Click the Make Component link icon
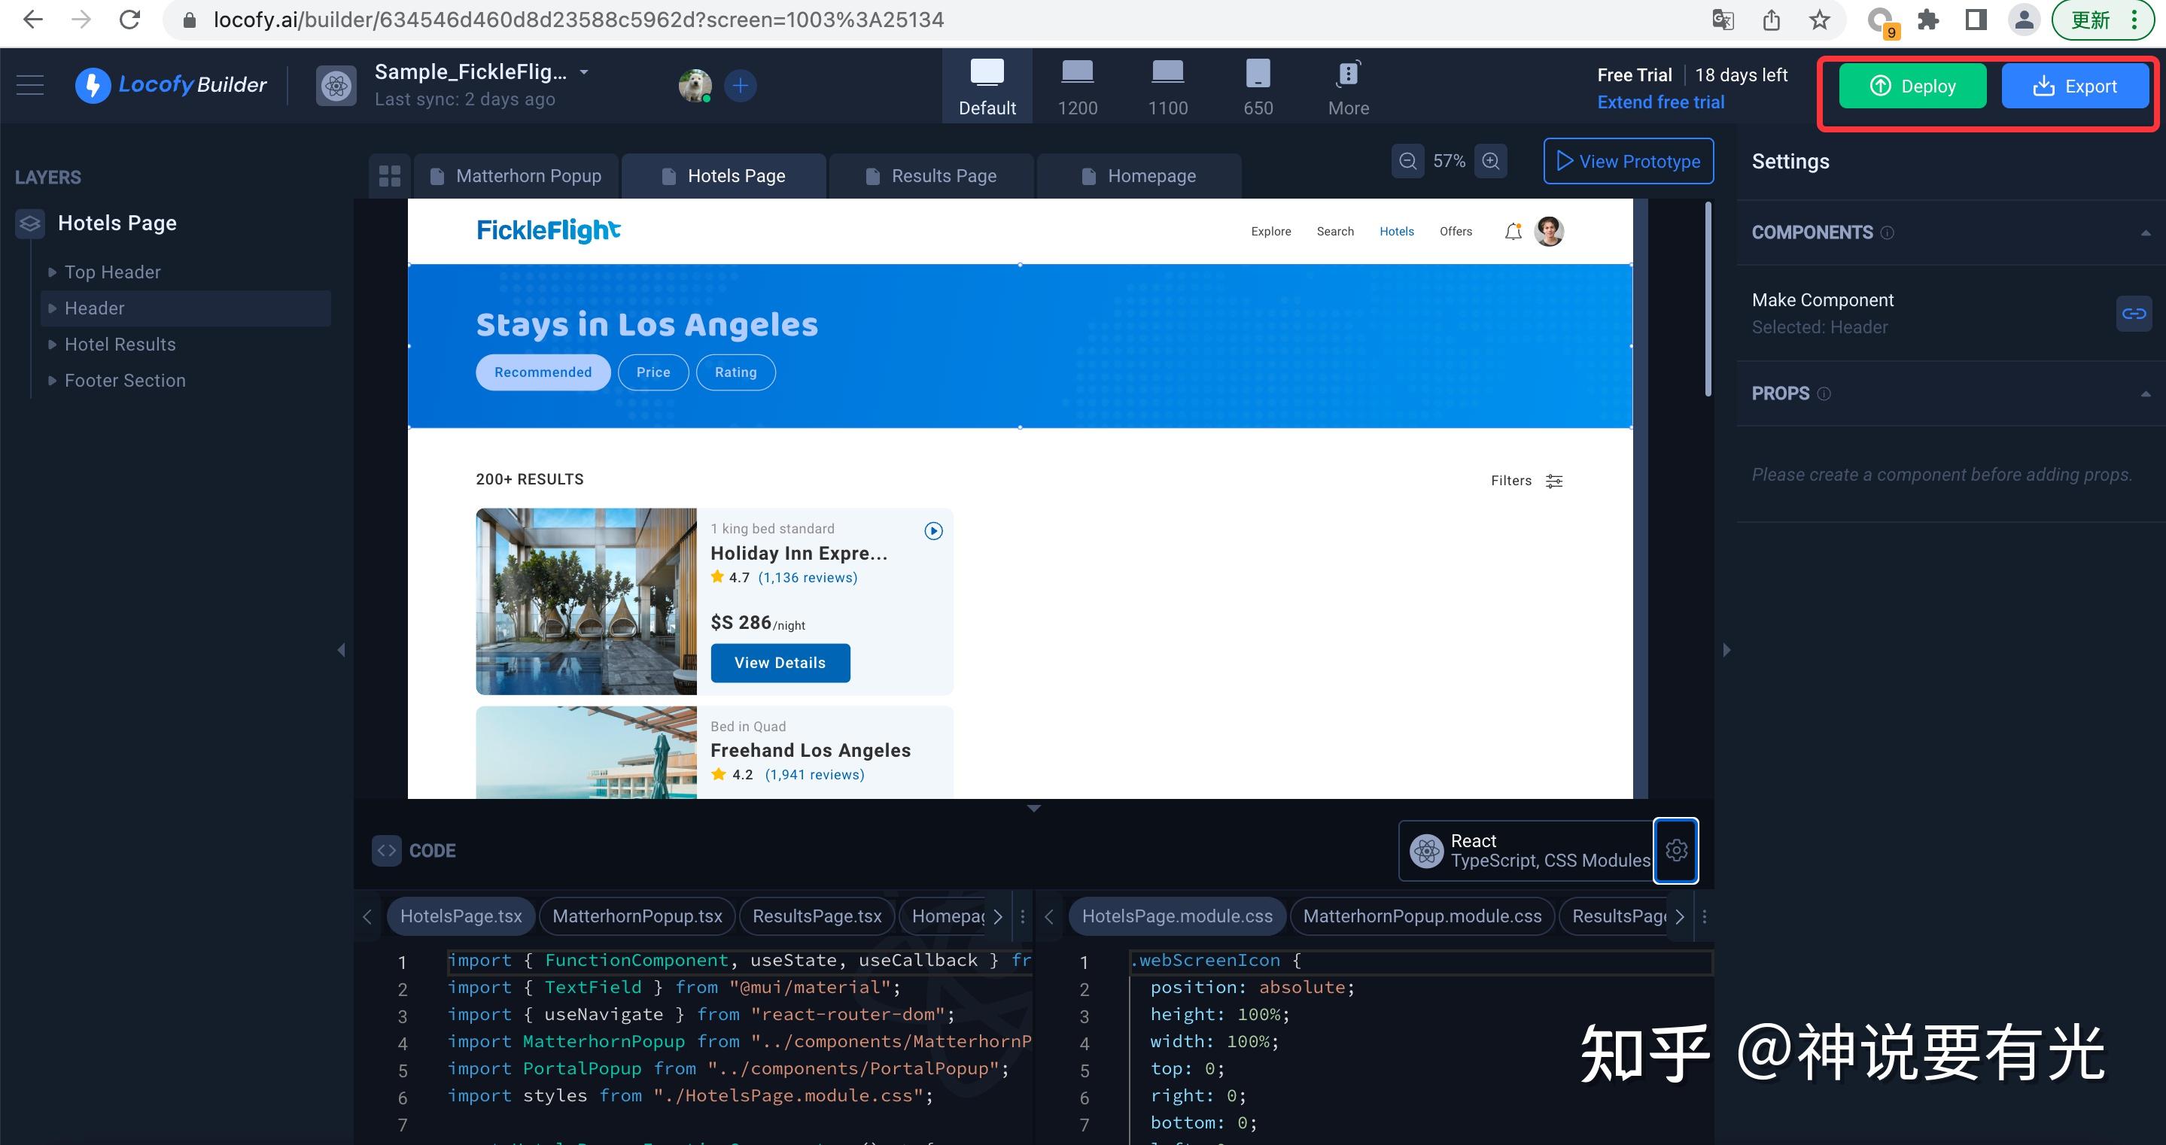Screen dimensions: 2166x1145 pyautogui.click(x=2133, y=314)
